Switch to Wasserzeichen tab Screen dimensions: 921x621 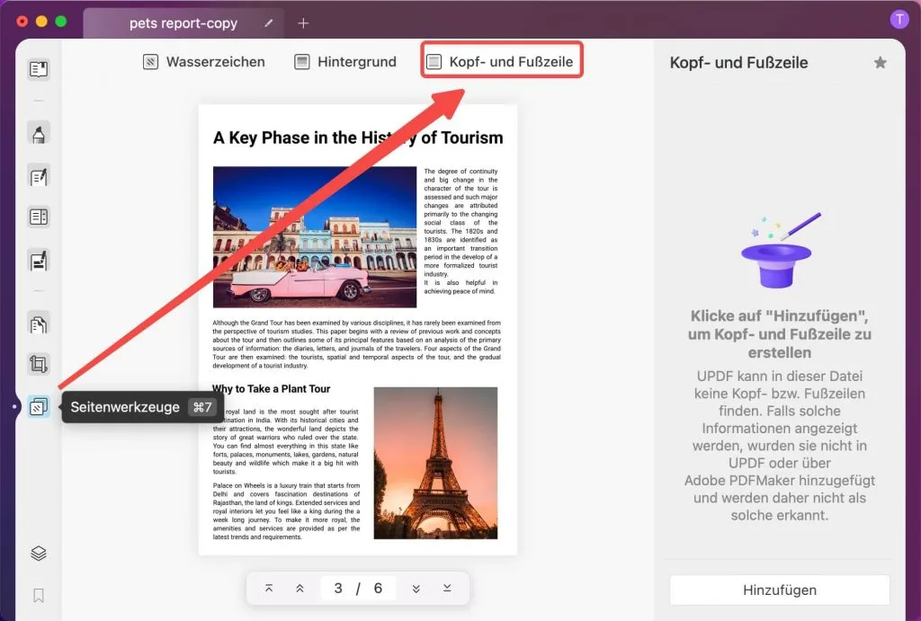click(204, 62)
